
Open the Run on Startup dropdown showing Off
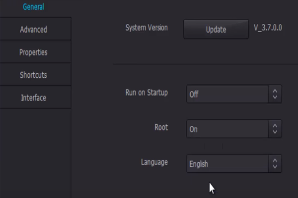pyautogui.click(x=227, y=94)
